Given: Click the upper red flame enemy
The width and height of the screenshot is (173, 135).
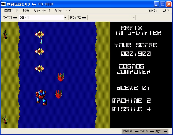Looking at the screenshot, I should tap(61, 77).
